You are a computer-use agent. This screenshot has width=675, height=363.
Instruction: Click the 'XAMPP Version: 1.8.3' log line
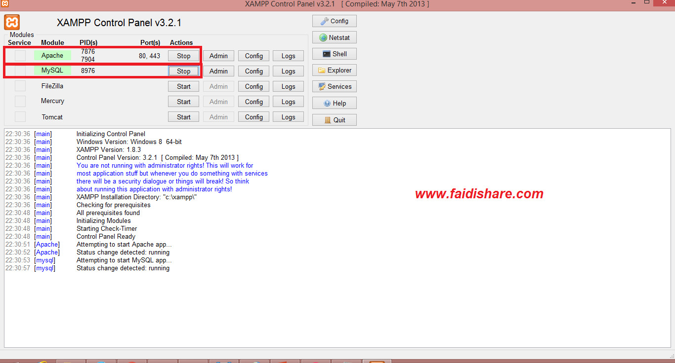click(x=109, y=149)
